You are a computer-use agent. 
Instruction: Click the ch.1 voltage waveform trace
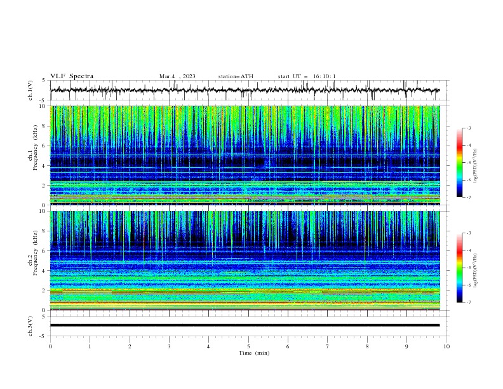coord(245,90)
